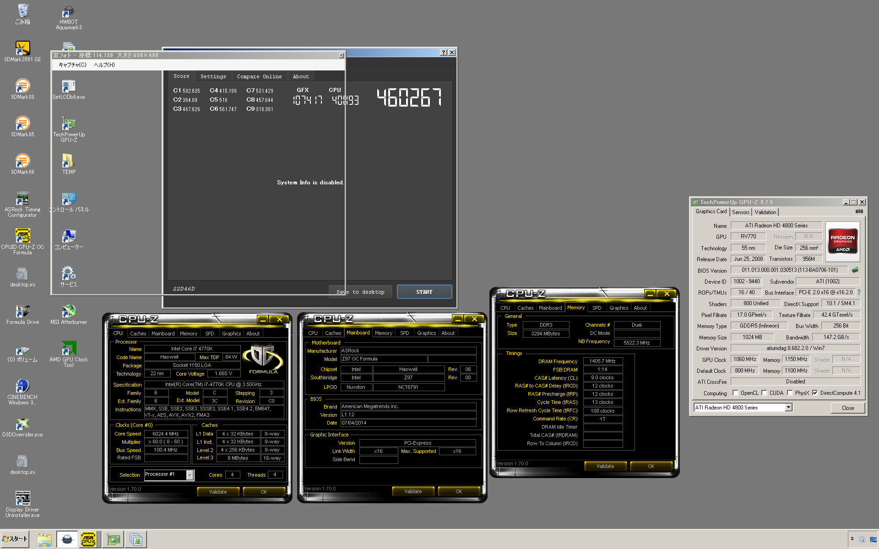Select Caches tab in left CPU-Z window
Screen dimensions: 879x549
click(138, 334)
